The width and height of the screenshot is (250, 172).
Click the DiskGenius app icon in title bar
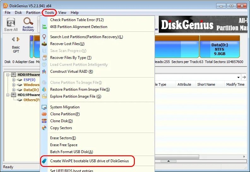(6, 6)
